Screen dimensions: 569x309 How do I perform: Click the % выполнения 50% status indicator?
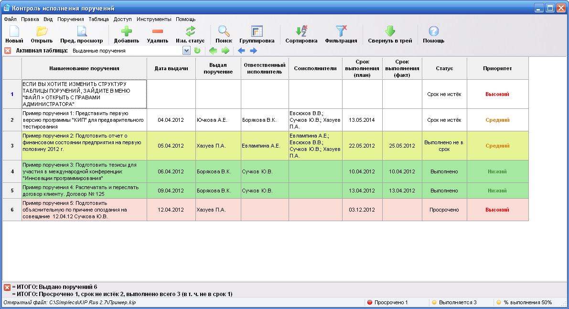(524, 302)
